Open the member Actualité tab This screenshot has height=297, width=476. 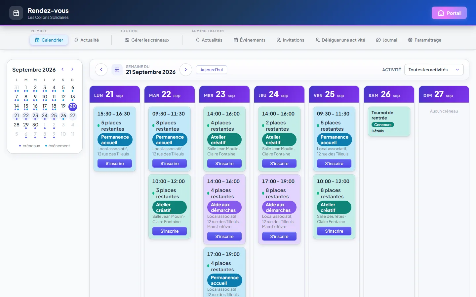pos(87,40)
